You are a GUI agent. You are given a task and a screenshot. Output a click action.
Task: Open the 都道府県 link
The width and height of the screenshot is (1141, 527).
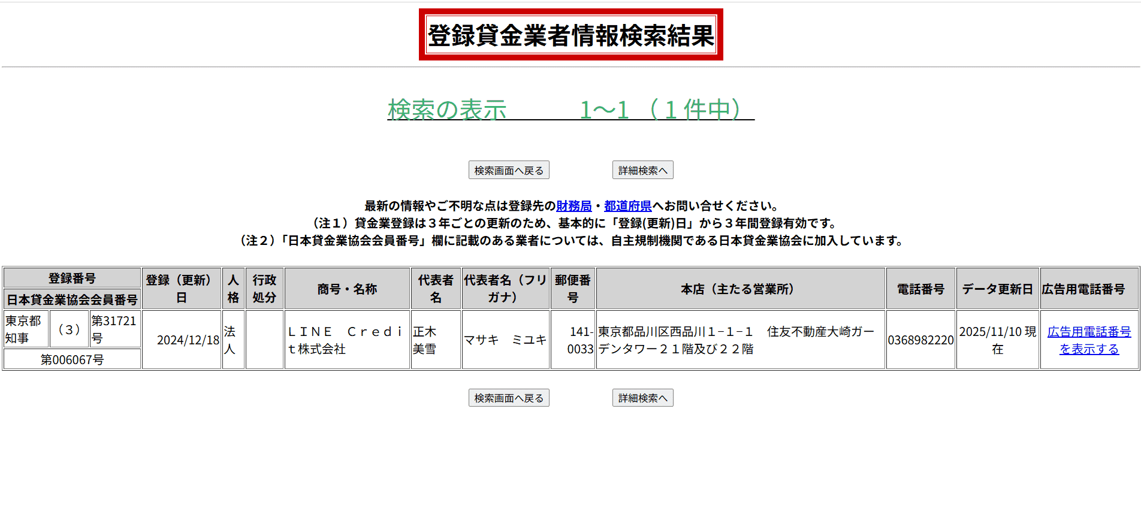[x=627, y=206]
